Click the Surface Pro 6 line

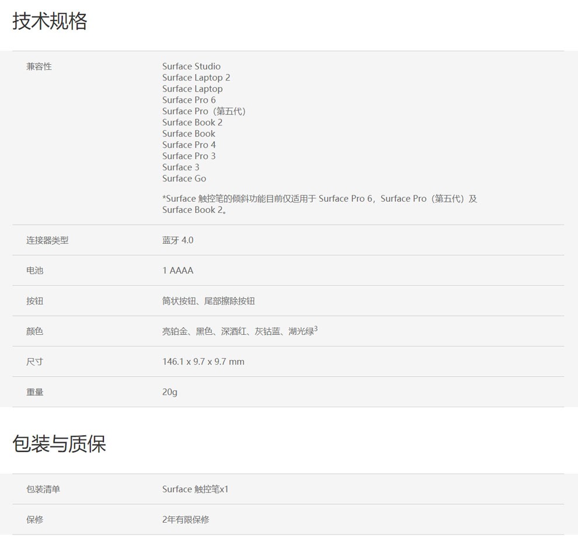189,100
